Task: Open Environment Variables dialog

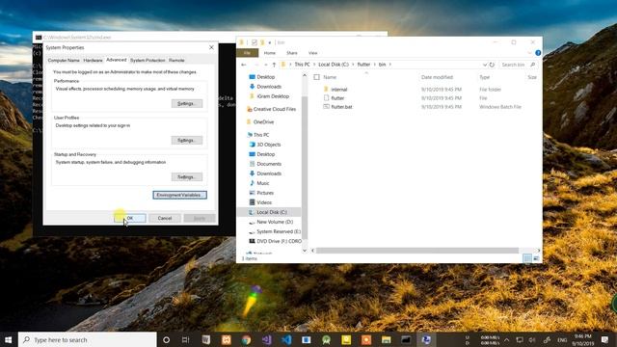Action: (180, 195)
